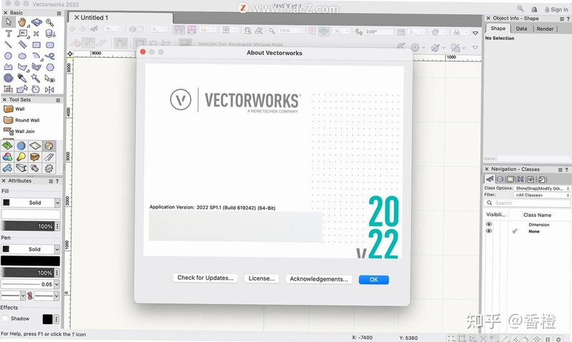This screenshot has width=572, height=342.
Task: Open the end marker style dropdown
Action: (46, 296)
